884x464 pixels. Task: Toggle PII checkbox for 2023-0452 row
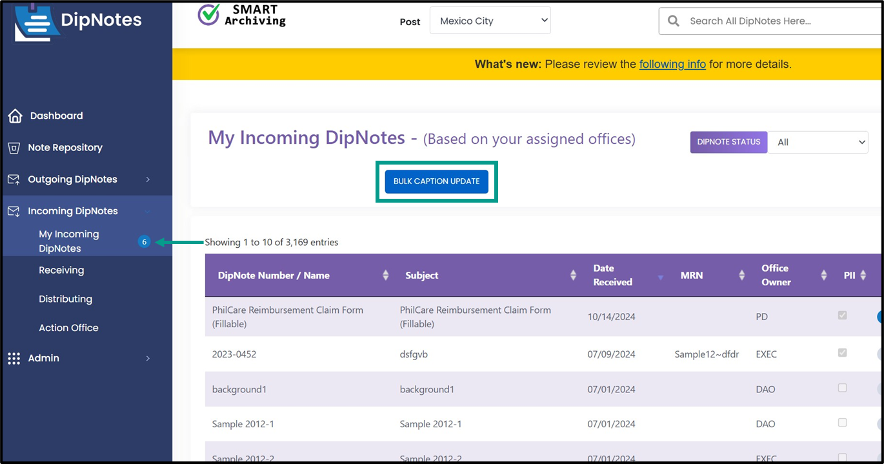click(842, 353)
